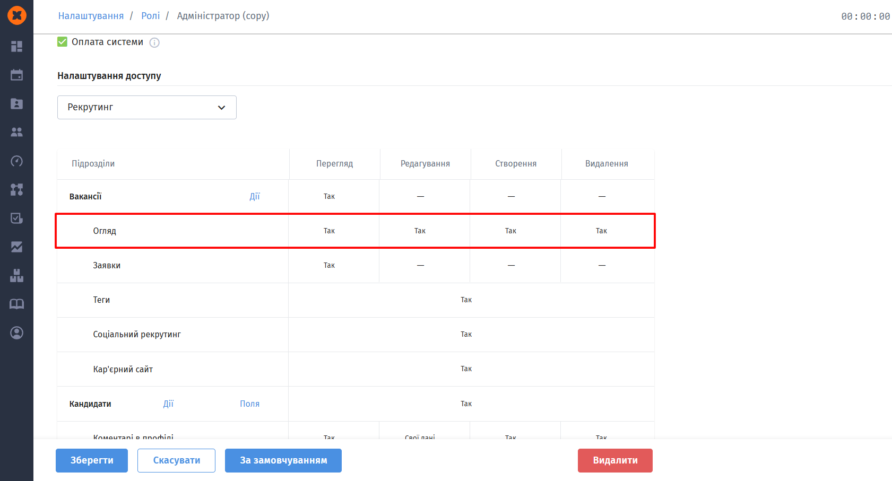Click the 00:00:00 timer display
The width and height of the screenshot is (892, 481).
tap(865, 16)
